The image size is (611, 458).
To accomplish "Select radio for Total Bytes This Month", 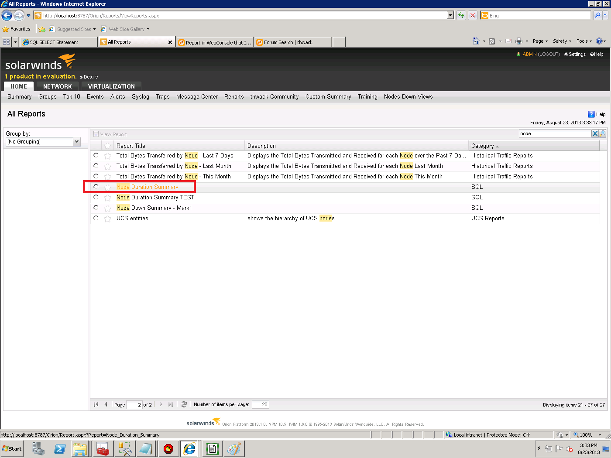I will click(96, 176).
